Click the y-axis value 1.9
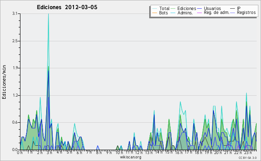Screen dimensions: 261x161 click(x=15, y=68)
